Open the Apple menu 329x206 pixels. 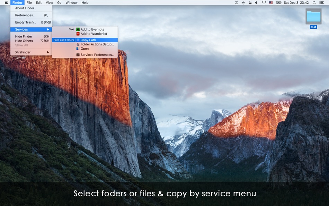[x=6, y=2]
